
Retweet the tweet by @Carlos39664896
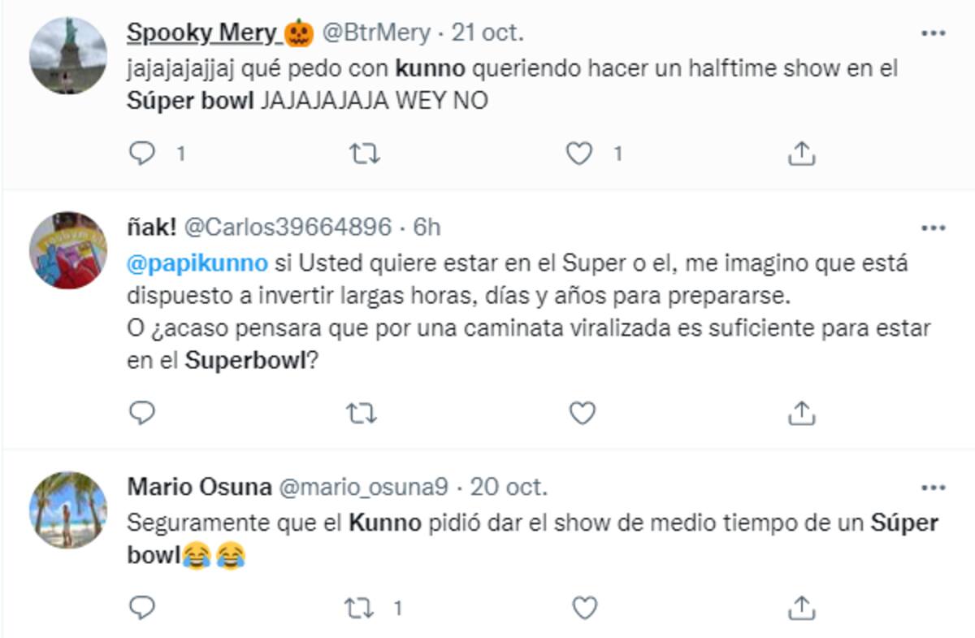point(362,414)
